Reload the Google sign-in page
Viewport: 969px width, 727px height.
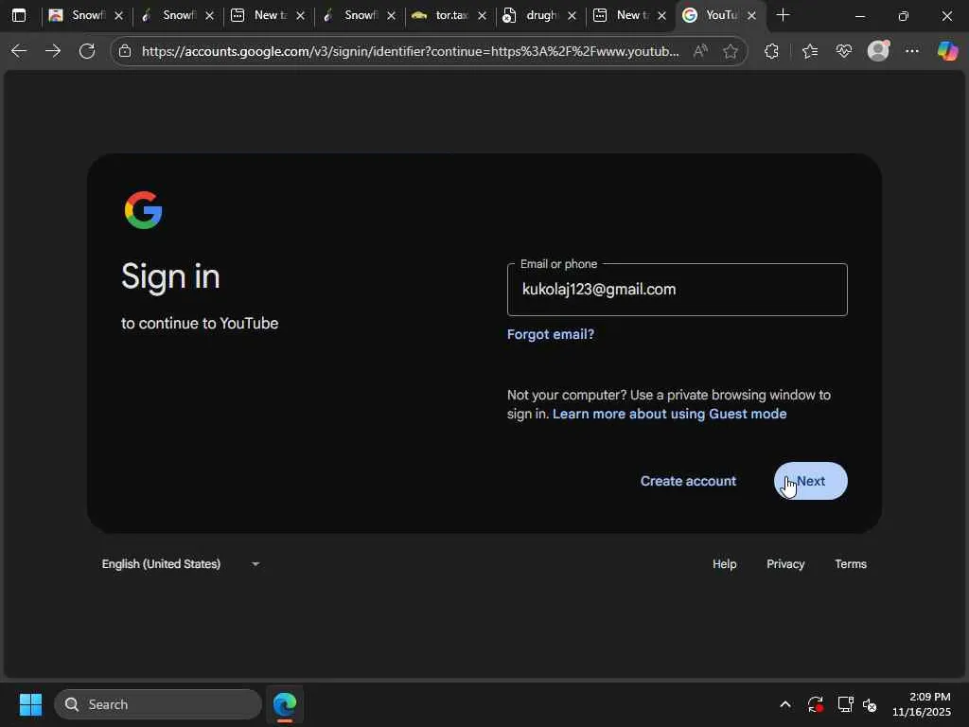click(x=87, y=51)
